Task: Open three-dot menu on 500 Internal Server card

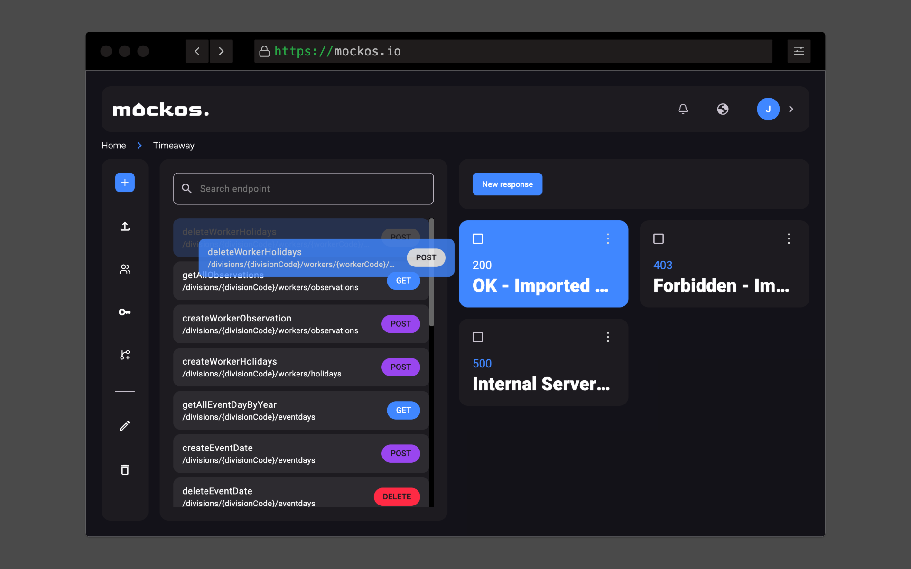Action: pos(608,337)
